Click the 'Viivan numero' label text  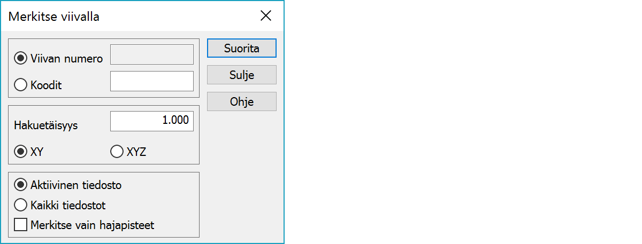point(67,59)
